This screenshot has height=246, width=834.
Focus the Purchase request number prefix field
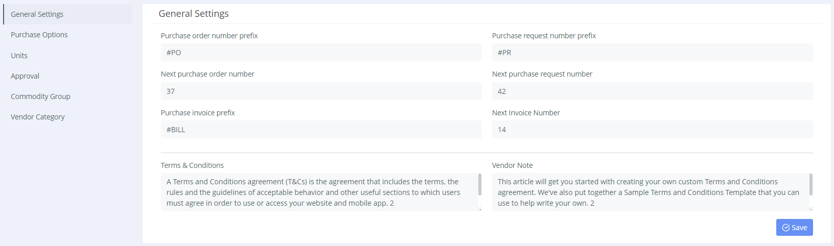pyautogui.click(x=652, y=53)
